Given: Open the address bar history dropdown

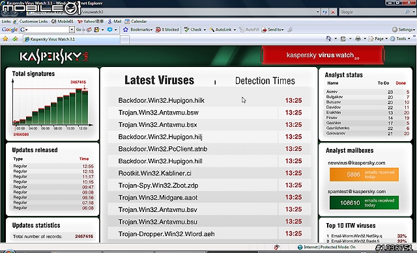Looking at the screenshot, I should [x=317, y=12].
